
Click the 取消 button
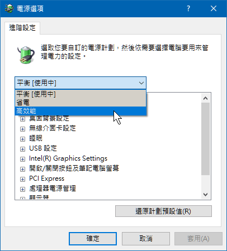(146, 239)
